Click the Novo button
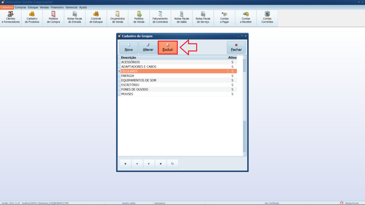The image size is (365, 205). [x=129, y=47]
